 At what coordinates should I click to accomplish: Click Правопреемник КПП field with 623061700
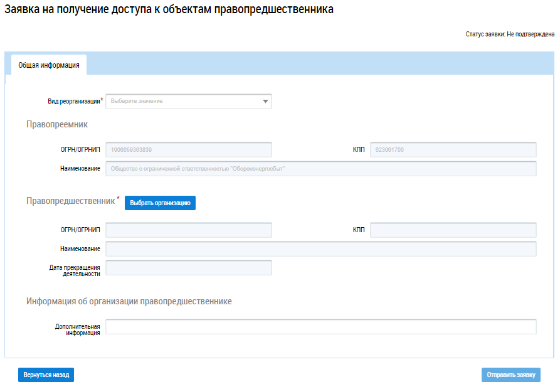click(453, 150)
